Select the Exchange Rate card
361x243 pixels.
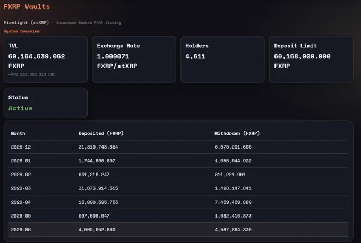(x=134, y=59)
